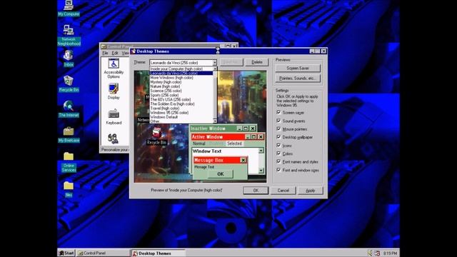This screenshot has height=257, width=457.
Task: Open the File menu in Control Panel
Action: pos(105,53)
